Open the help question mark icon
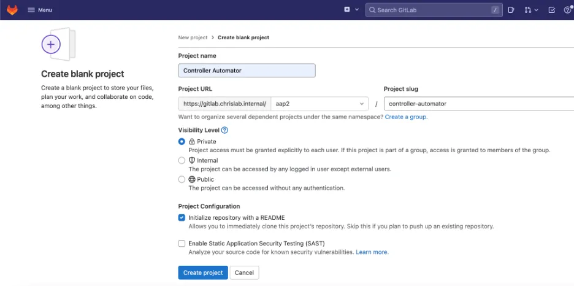The image size is (574, 286). [x=568, y=10]
